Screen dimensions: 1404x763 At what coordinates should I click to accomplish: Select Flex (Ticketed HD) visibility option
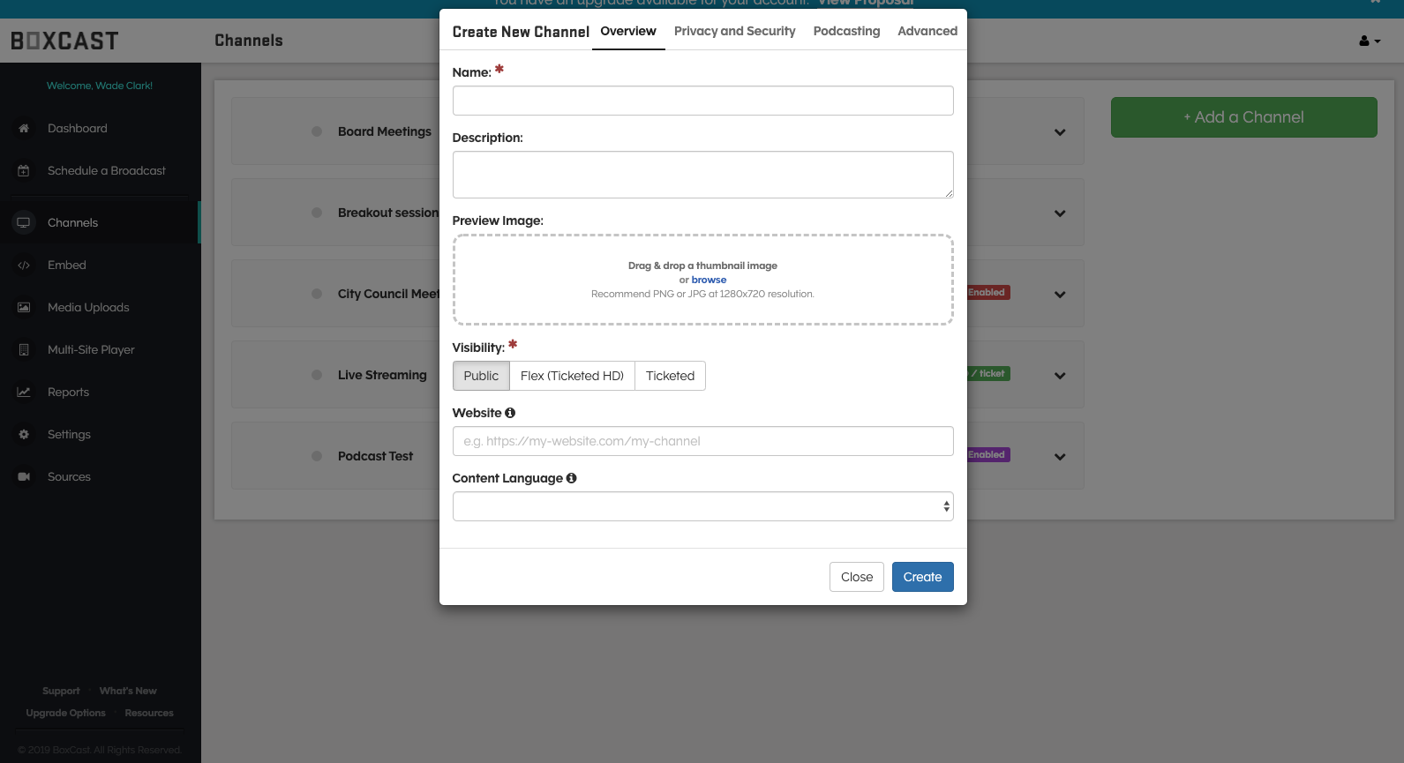[572, 376]
